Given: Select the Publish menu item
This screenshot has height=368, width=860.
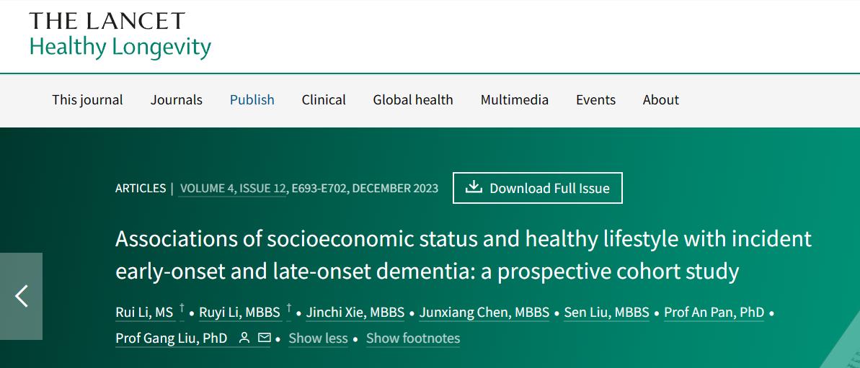Looking at the screenshot, I should [x=252, y=99].
